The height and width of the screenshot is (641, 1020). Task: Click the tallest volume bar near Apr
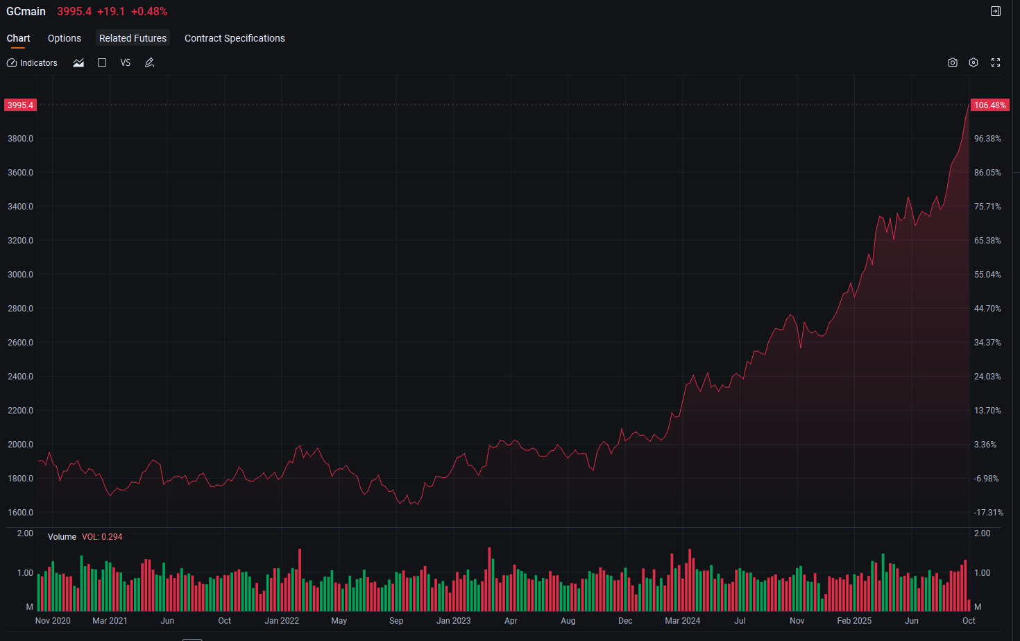pyautogui.click(x=489, y=579)
